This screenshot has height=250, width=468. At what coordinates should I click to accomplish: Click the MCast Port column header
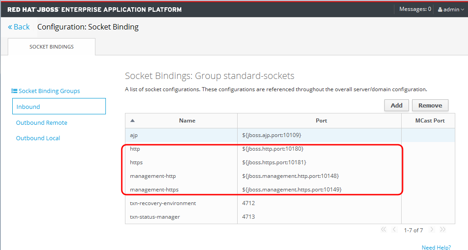pos(429,121)
